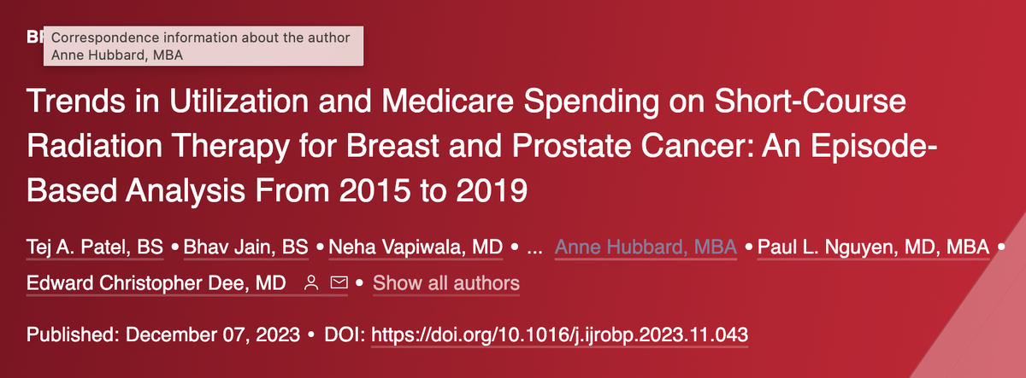The image size is (1026, 378).
Task: Click the author profile person icon
Action: [x=312, y=282]
